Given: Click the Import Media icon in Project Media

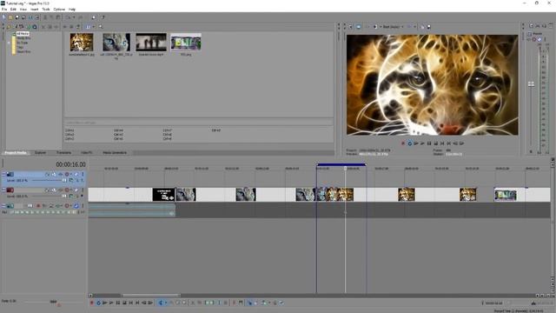Looking at the screenshot, I should (9, 27).
